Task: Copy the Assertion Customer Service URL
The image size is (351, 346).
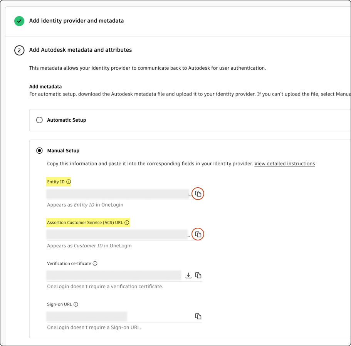Action: click(x=198, y=234)
